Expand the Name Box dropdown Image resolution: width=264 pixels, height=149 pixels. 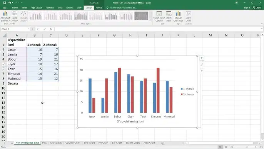pos(28,29)
